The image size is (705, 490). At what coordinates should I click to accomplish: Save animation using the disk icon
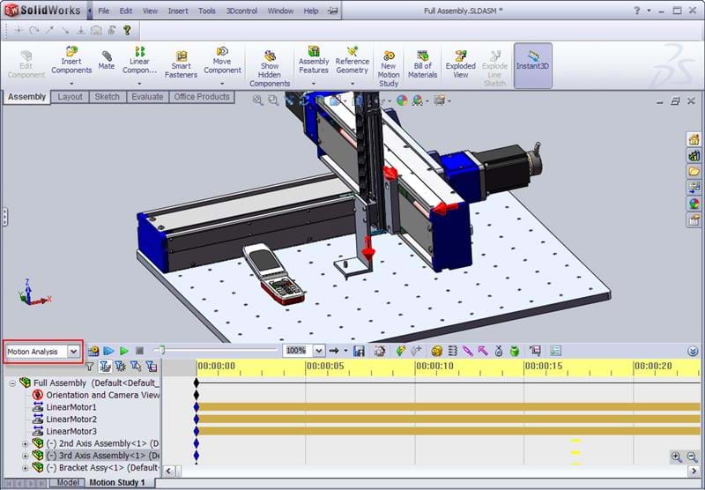tap(359, 351)
